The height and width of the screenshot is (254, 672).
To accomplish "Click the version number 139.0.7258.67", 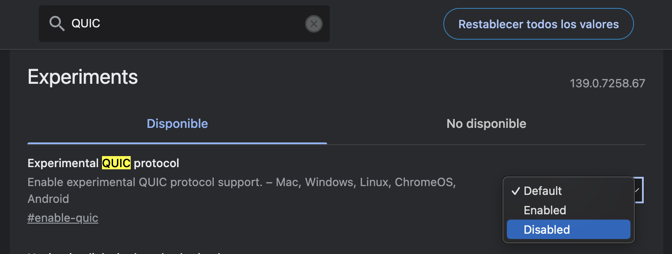I will tap(607, 83).
